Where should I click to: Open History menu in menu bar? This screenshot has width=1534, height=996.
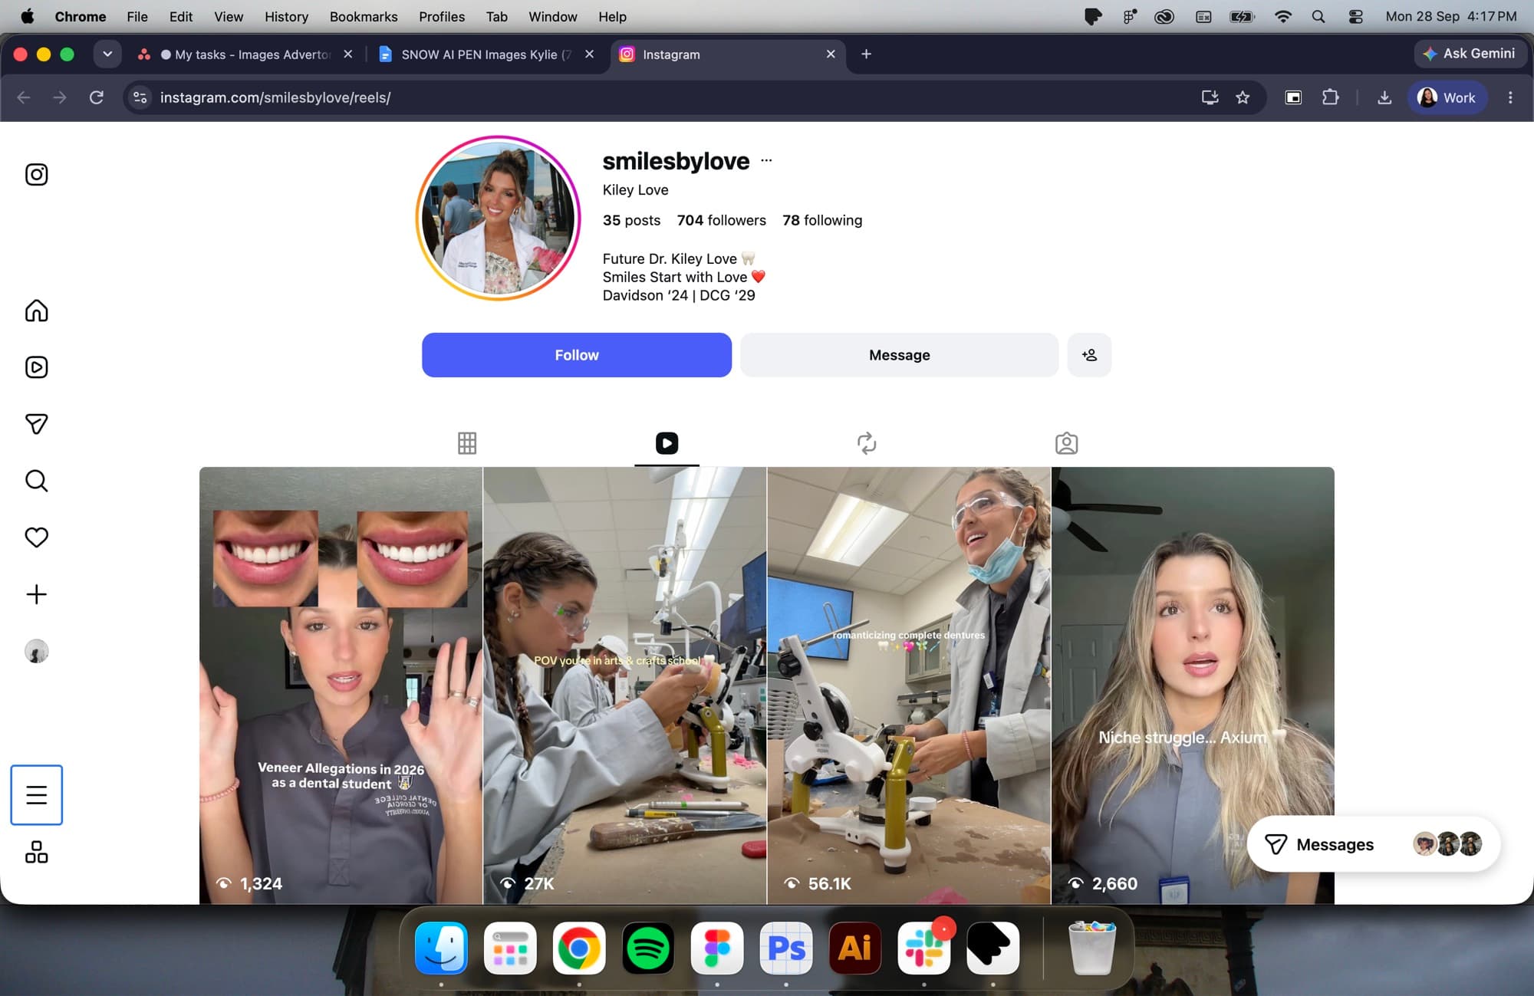pos(286,16)
